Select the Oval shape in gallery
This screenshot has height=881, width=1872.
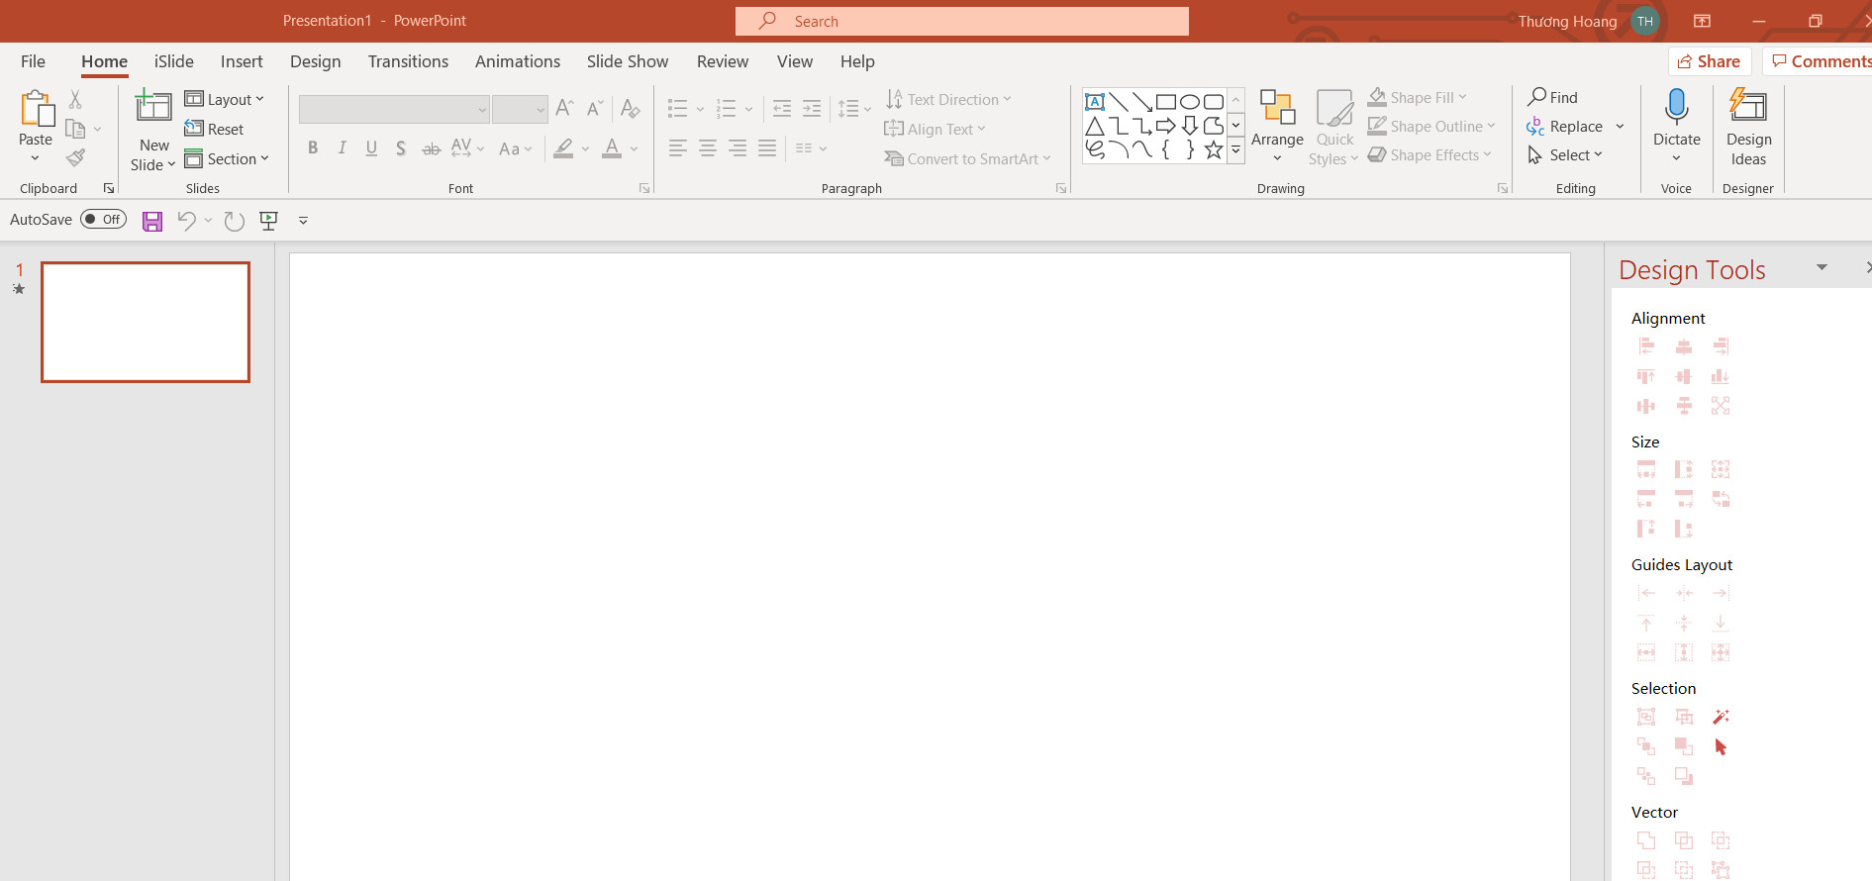point(1190,101)
